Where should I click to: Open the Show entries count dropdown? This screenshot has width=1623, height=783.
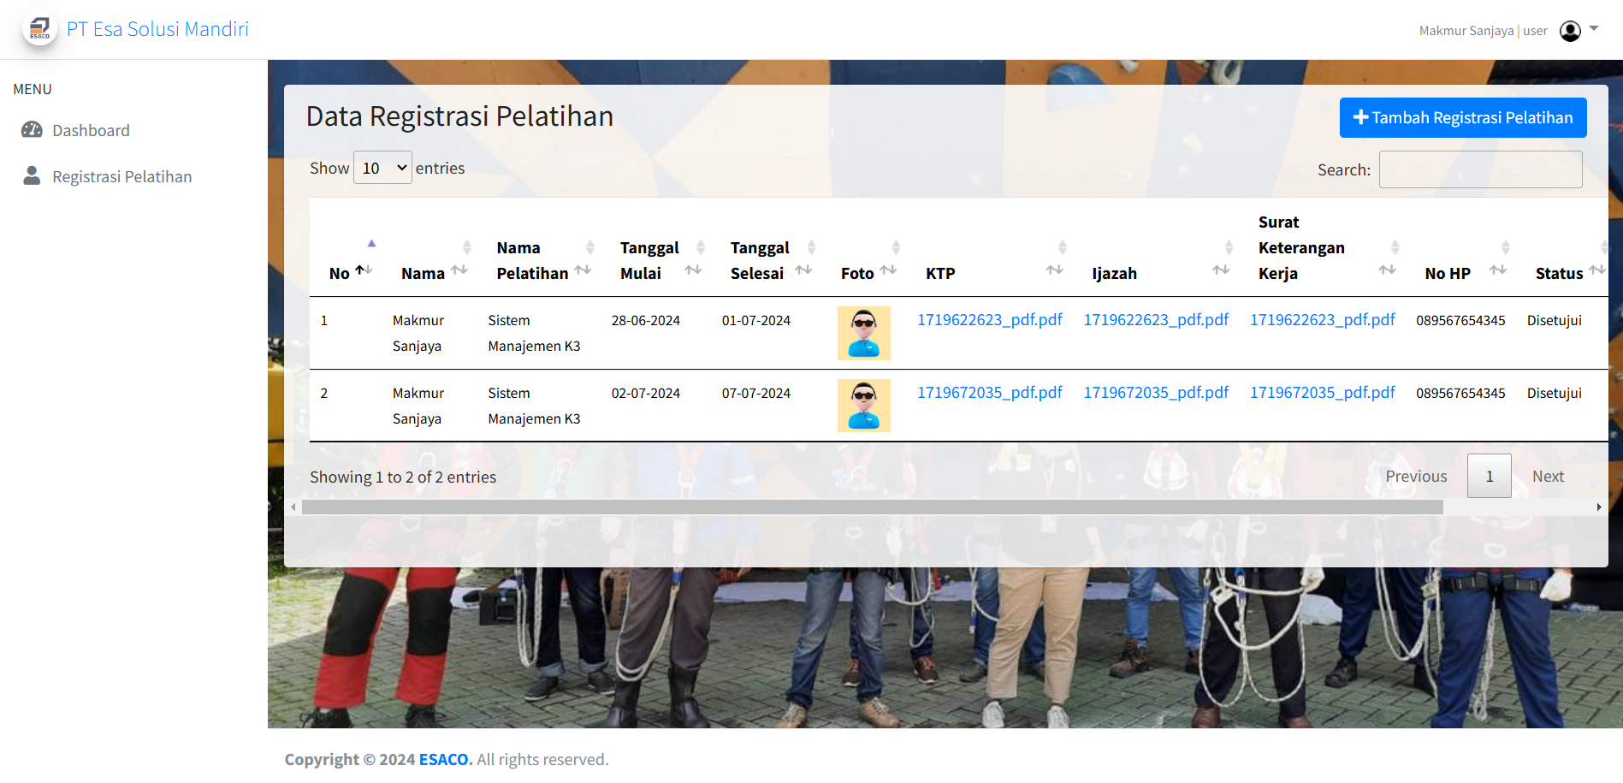382,168
